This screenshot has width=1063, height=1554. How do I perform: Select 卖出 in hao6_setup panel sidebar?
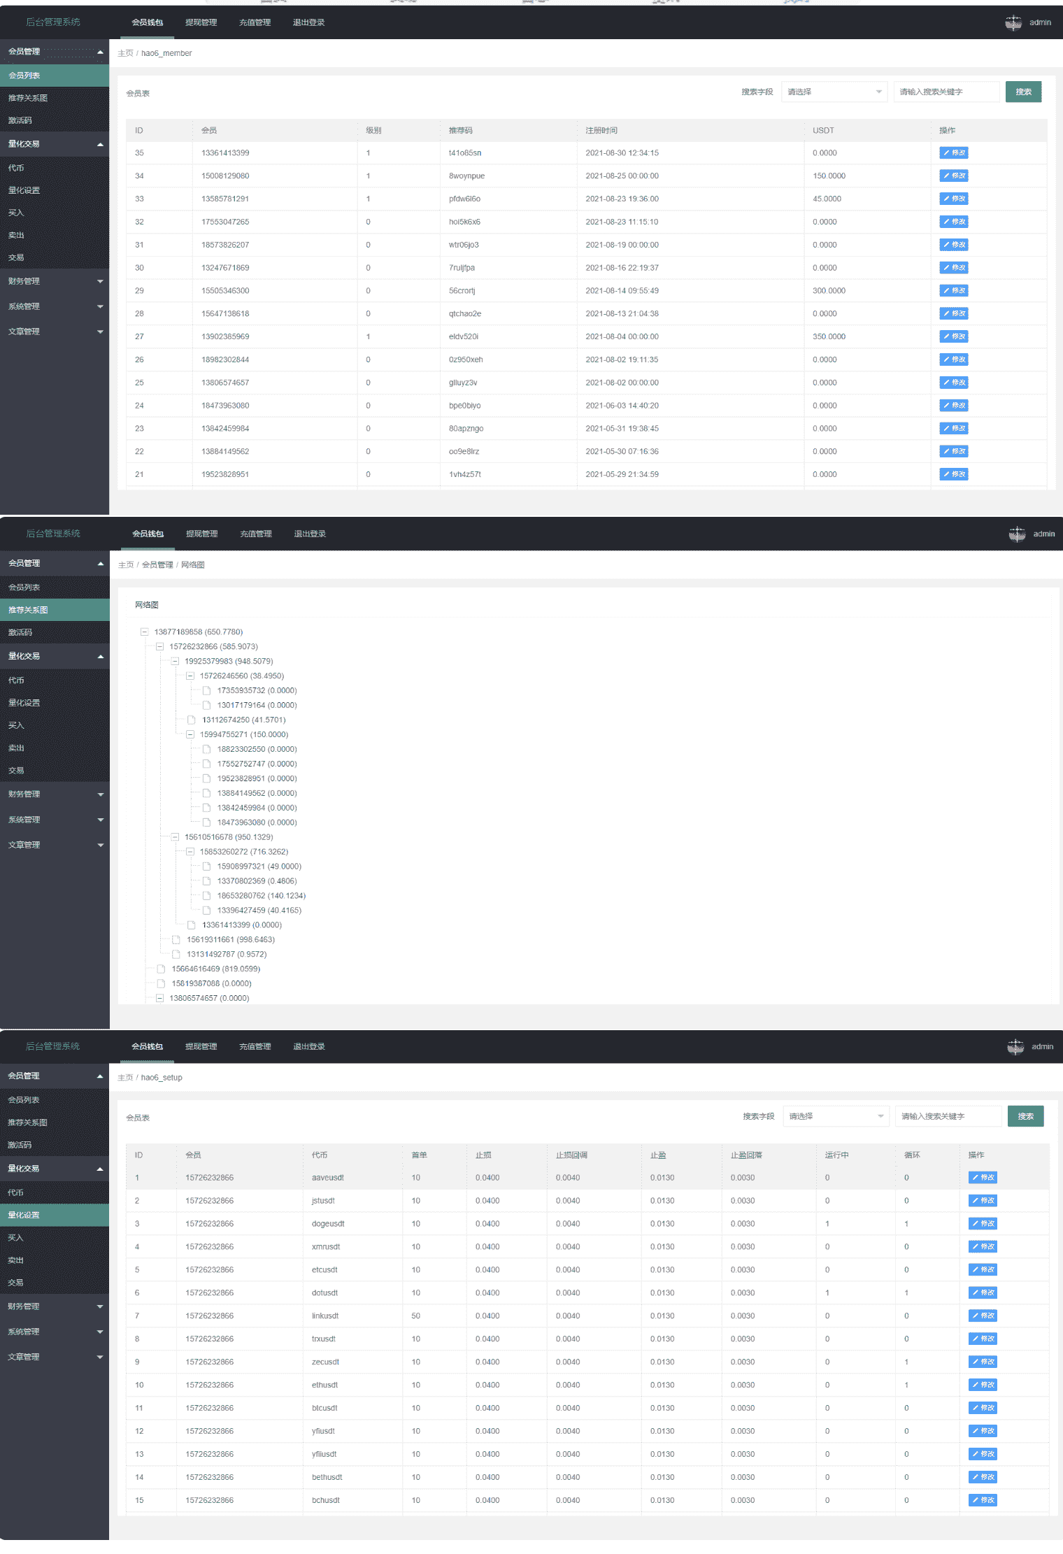(x=55, y=1260)
